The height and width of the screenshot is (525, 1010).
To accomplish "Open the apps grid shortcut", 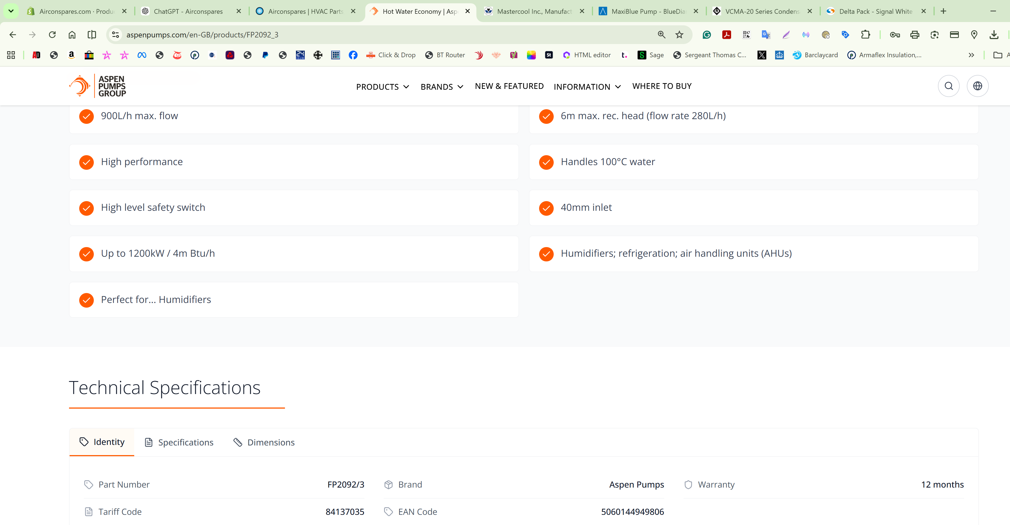I will coord(11,55).
